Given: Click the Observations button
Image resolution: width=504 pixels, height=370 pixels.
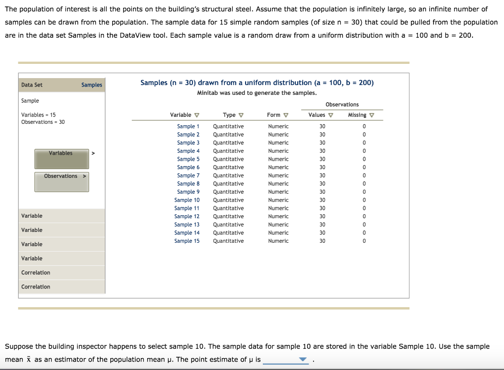Looking at the screenshot, I should pyautogui.click(x=62, y=182).
